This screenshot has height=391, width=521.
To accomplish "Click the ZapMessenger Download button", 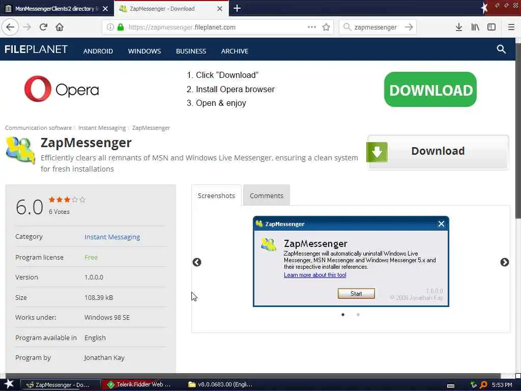I will click(x=438, y=152).
